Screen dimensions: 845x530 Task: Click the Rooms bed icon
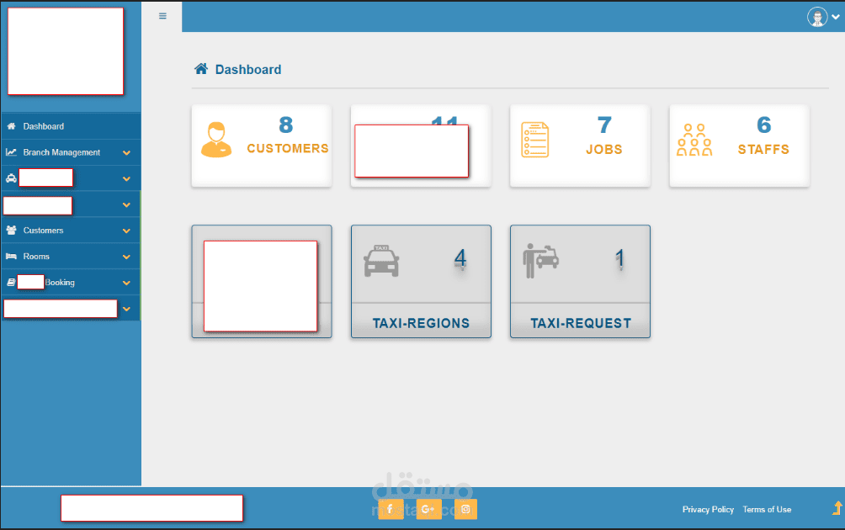click(x=11, y=257)
